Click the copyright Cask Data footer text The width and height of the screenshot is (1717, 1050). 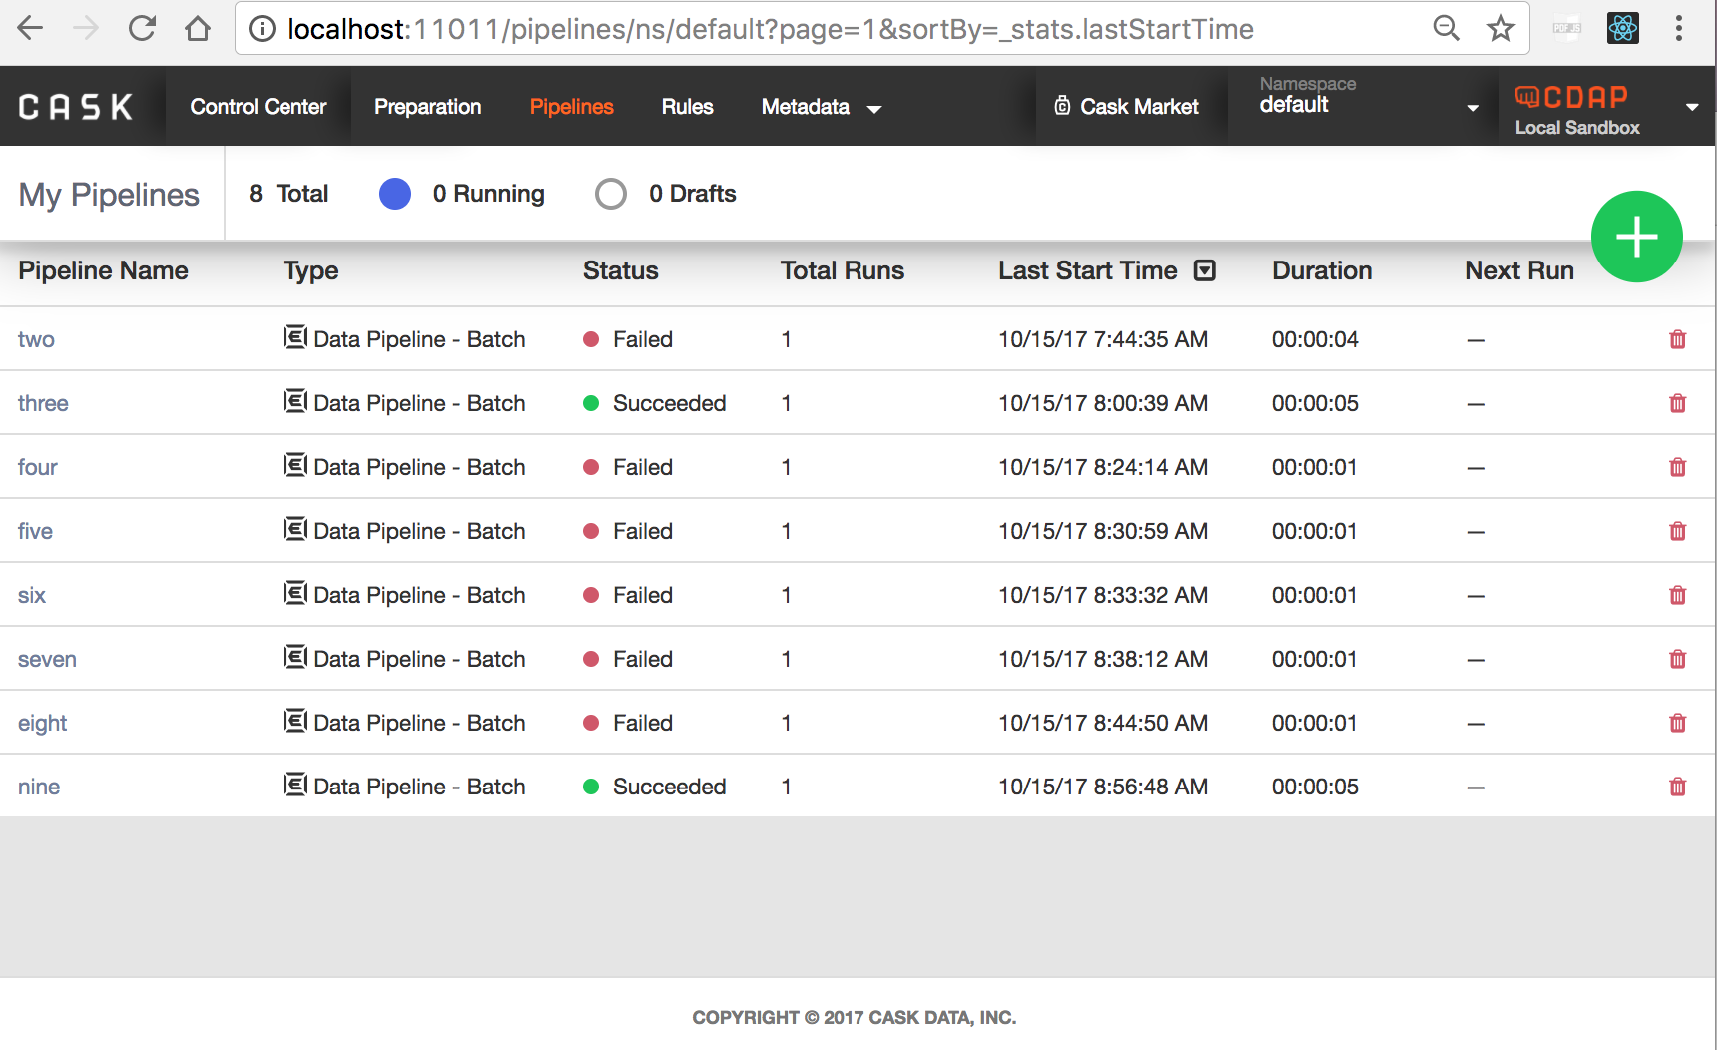855,1017
